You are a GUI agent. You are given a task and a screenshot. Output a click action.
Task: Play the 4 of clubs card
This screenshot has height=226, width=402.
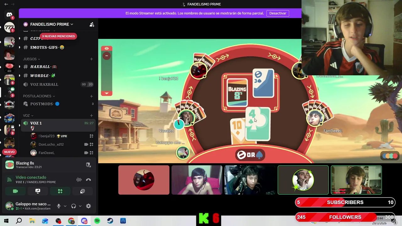tap(258, 124)
